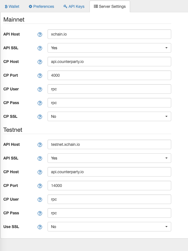This screenshot has width=188, height=251.
Task: Select the Mainnet CP Host input field
Action: coord(109,62)
